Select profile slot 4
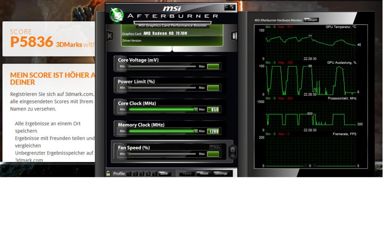The image size is (385, 251). click(148, 174)
